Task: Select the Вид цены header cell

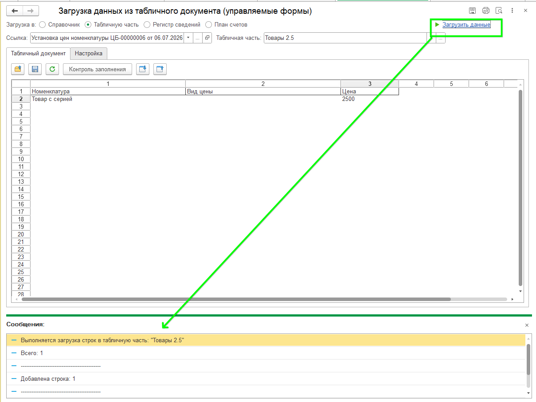Action: tap(263, 92)
